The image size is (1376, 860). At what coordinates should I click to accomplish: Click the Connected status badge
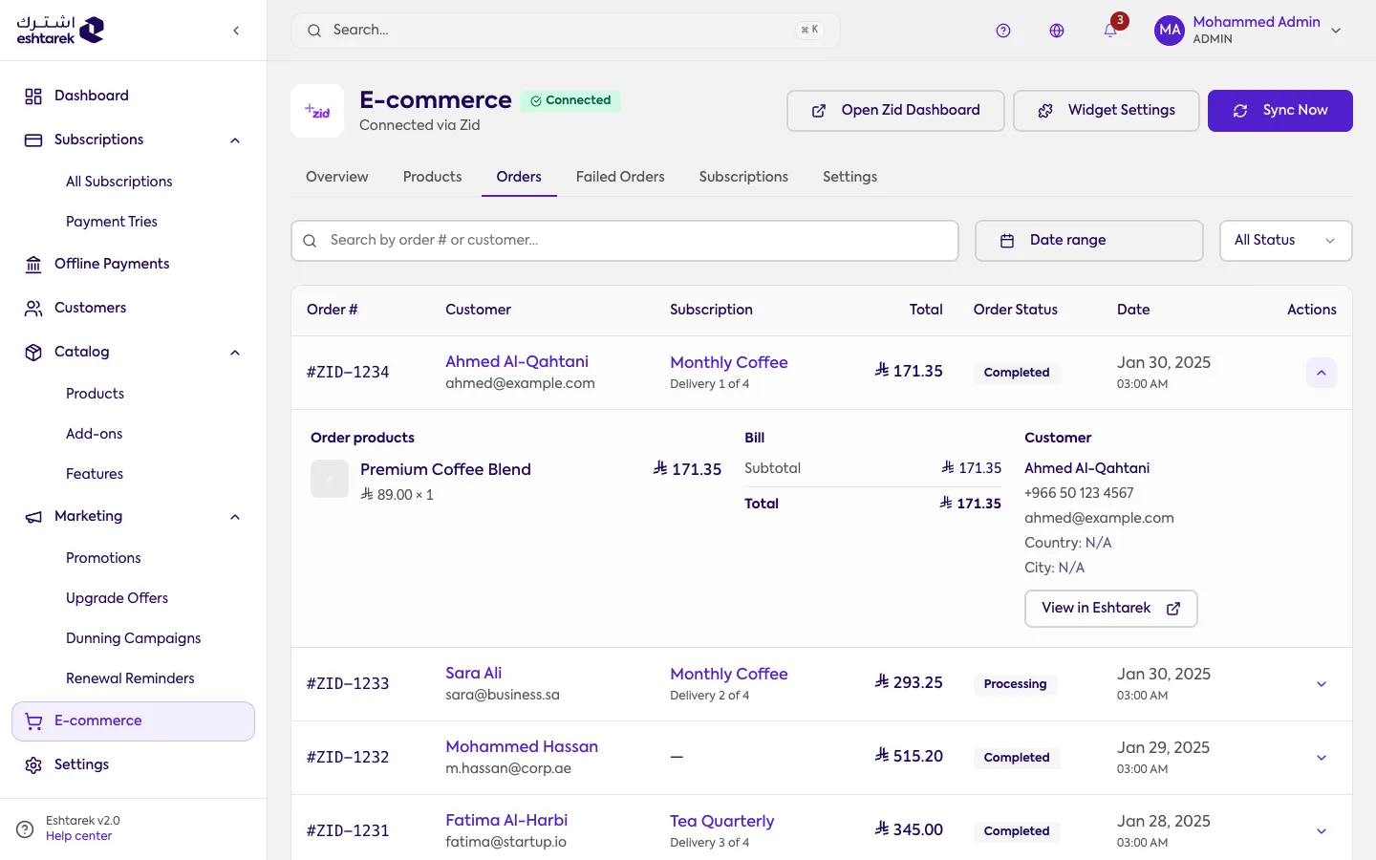570,100
